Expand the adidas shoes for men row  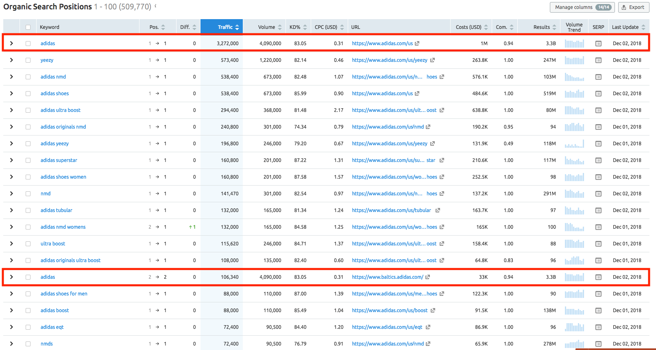coord(11,293)
